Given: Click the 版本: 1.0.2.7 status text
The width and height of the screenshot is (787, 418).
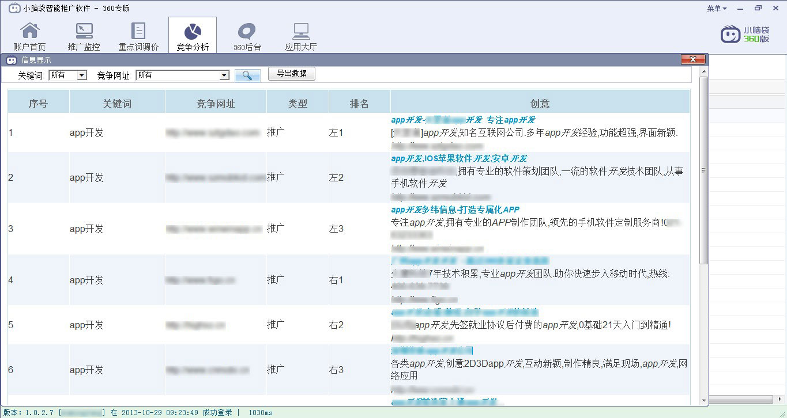Looking at the screenshot, I should [x=28, y=412].
